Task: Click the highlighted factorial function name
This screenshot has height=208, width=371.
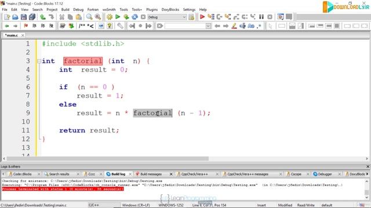Action: tap(83, 61)
